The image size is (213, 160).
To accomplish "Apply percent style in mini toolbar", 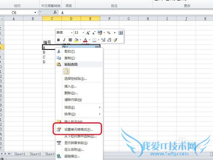I will tap(109, 33).
